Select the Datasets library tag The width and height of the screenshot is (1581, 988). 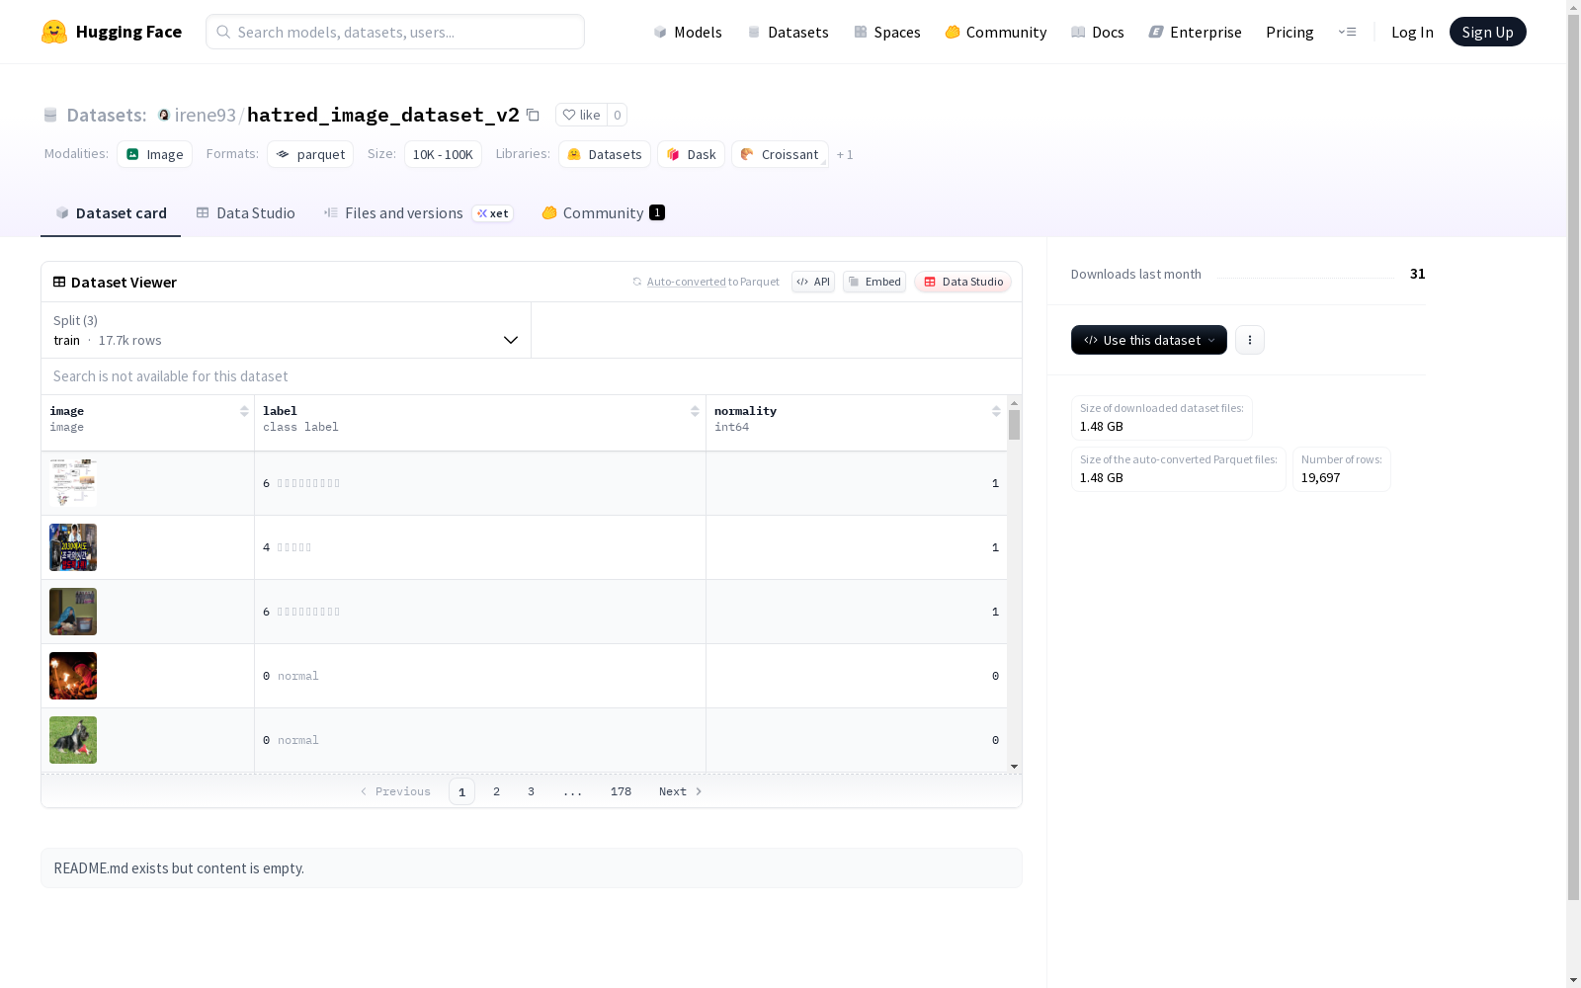coord(605,154)
